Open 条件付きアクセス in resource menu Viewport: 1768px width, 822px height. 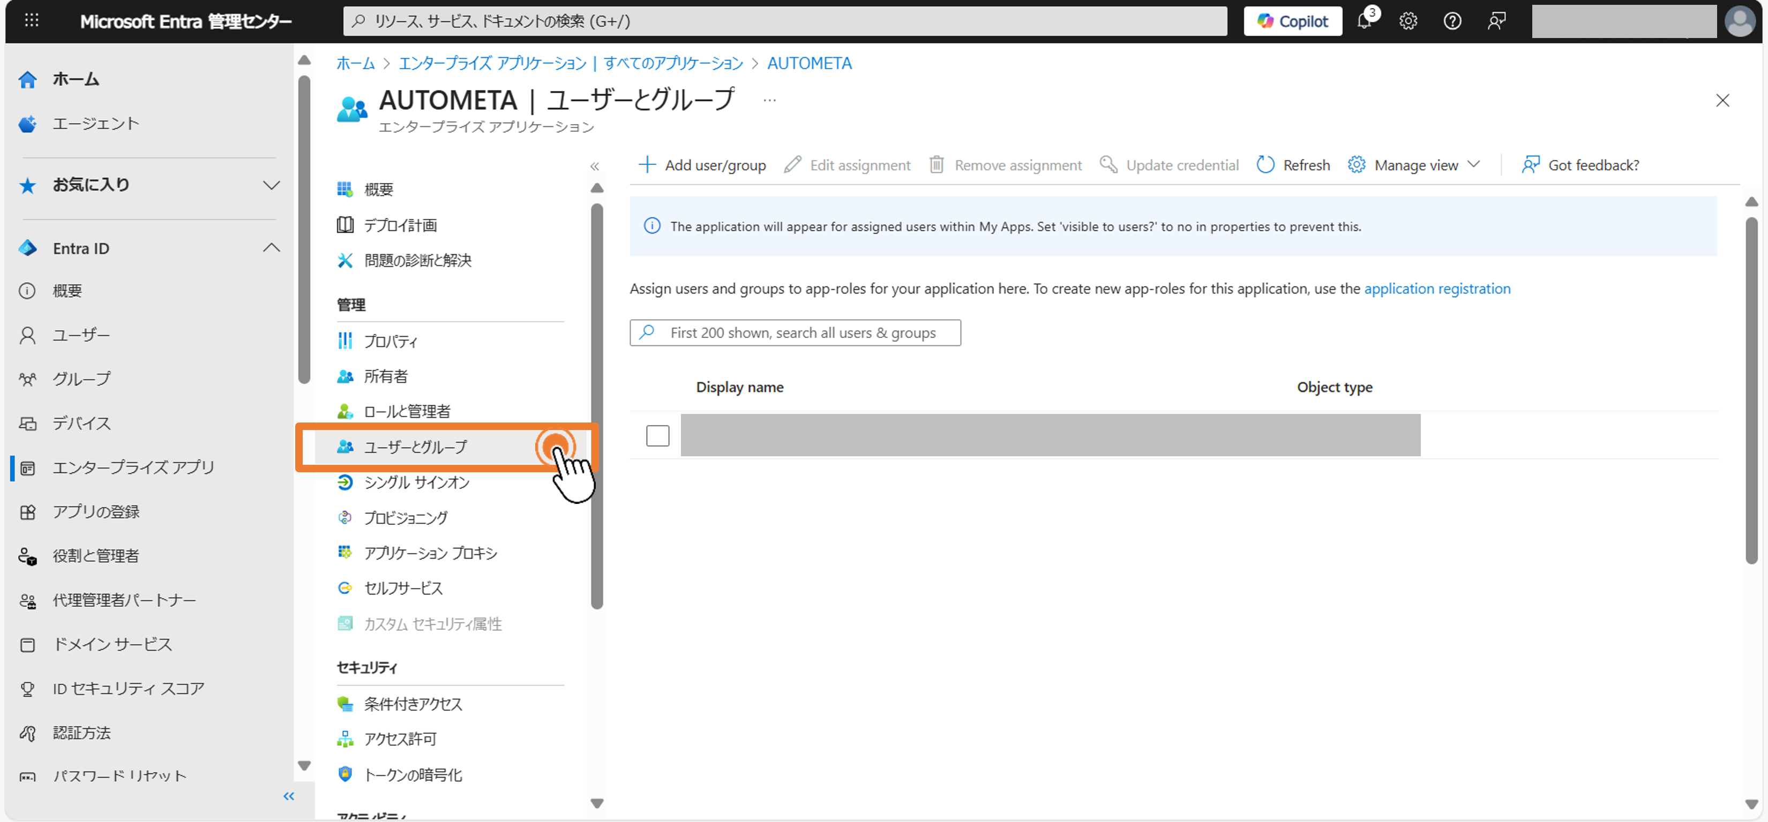coord(413,704)
